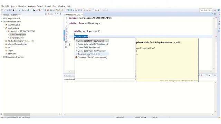Viewport: 221px width, 124px height.
Task: Expand Maven Dependencies node
Action: pos(4,44)
